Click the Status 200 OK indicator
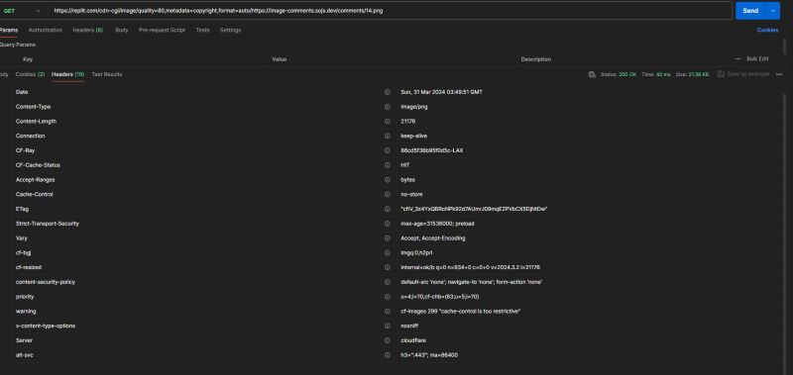The height and width of the screenshot is (375, 793). 619,74
